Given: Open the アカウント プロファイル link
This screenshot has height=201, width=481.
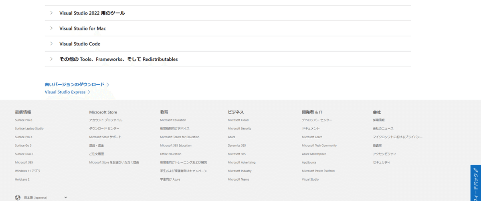Looking at the screenshot, I should 106,120.
